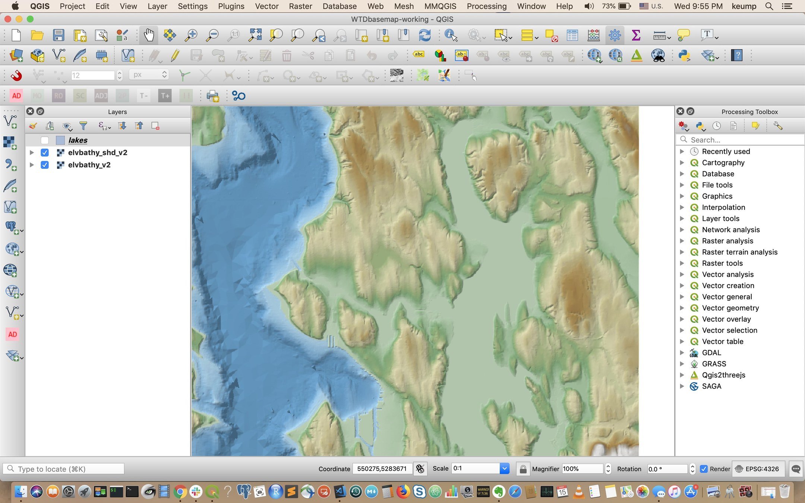The image size is (805, 503).
Task: Click the Identify Features tool
Action: 451,35
